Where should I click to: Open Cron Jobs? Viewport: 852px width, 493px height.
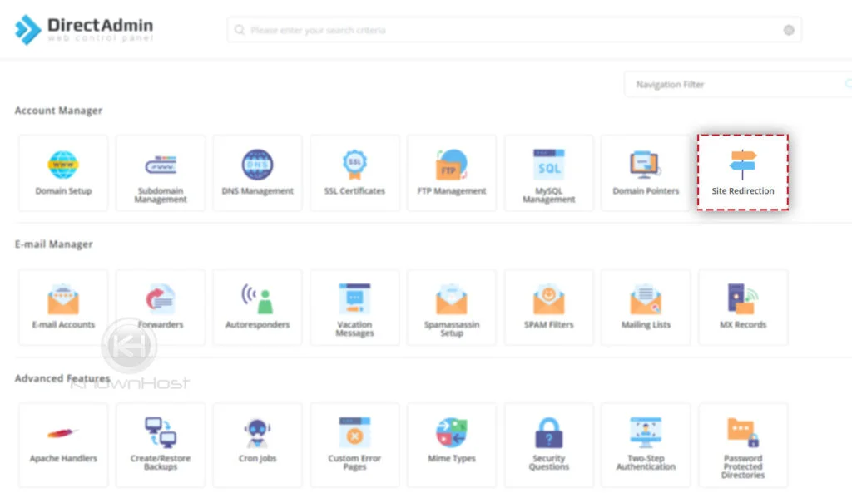click(258, 446)
